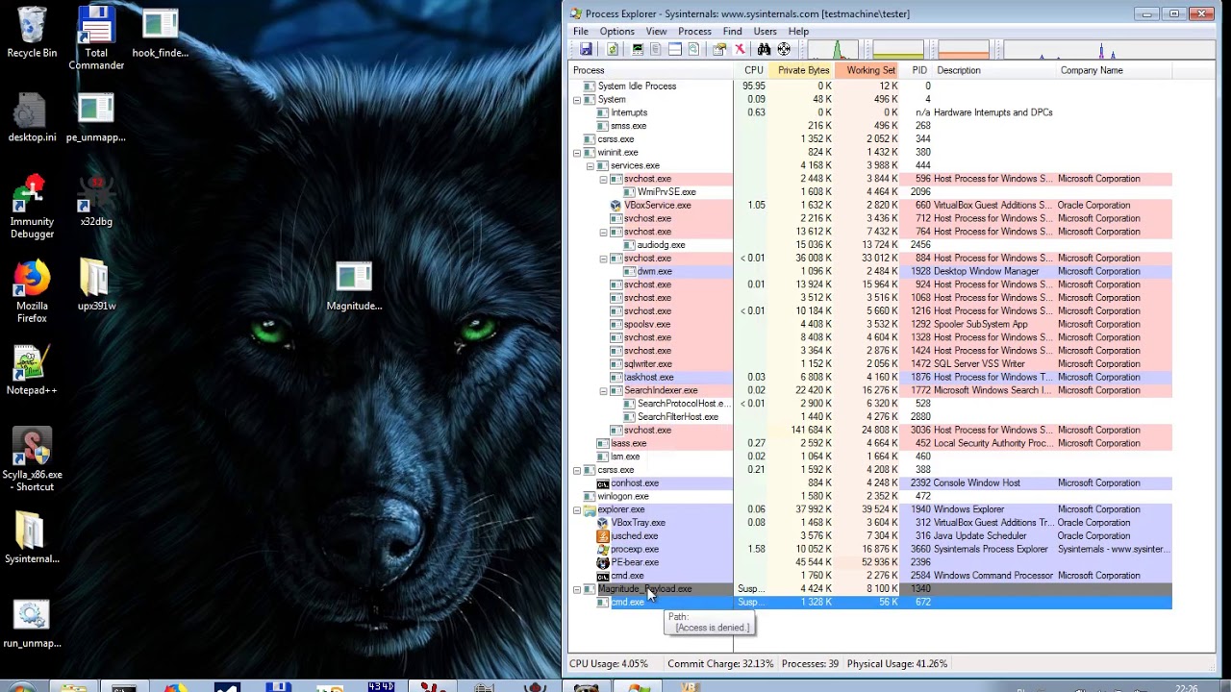This screenshot has width=1231, height=692.
Task: Click the red Kill Process icon
Action: [740, 49]
